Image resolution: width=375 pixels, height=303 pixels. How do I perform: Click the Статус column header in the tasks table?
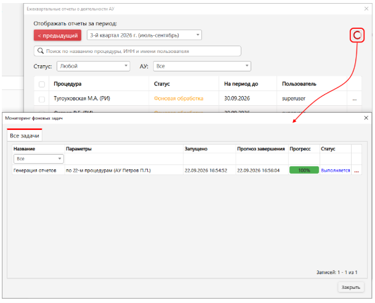pos(328,149)
